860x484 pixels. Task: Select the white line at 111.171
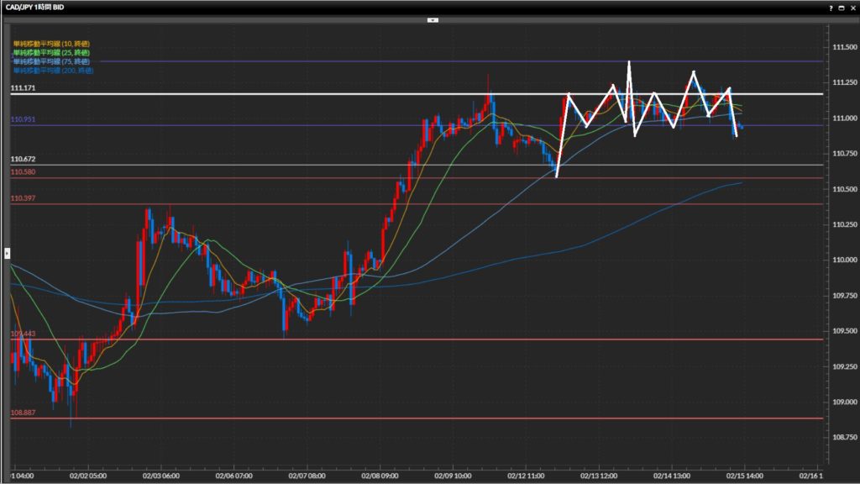(252, 94)
